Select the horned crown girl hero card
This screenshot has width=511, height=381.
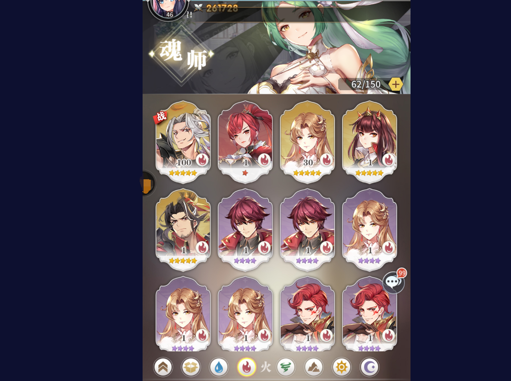coord(369,142)
